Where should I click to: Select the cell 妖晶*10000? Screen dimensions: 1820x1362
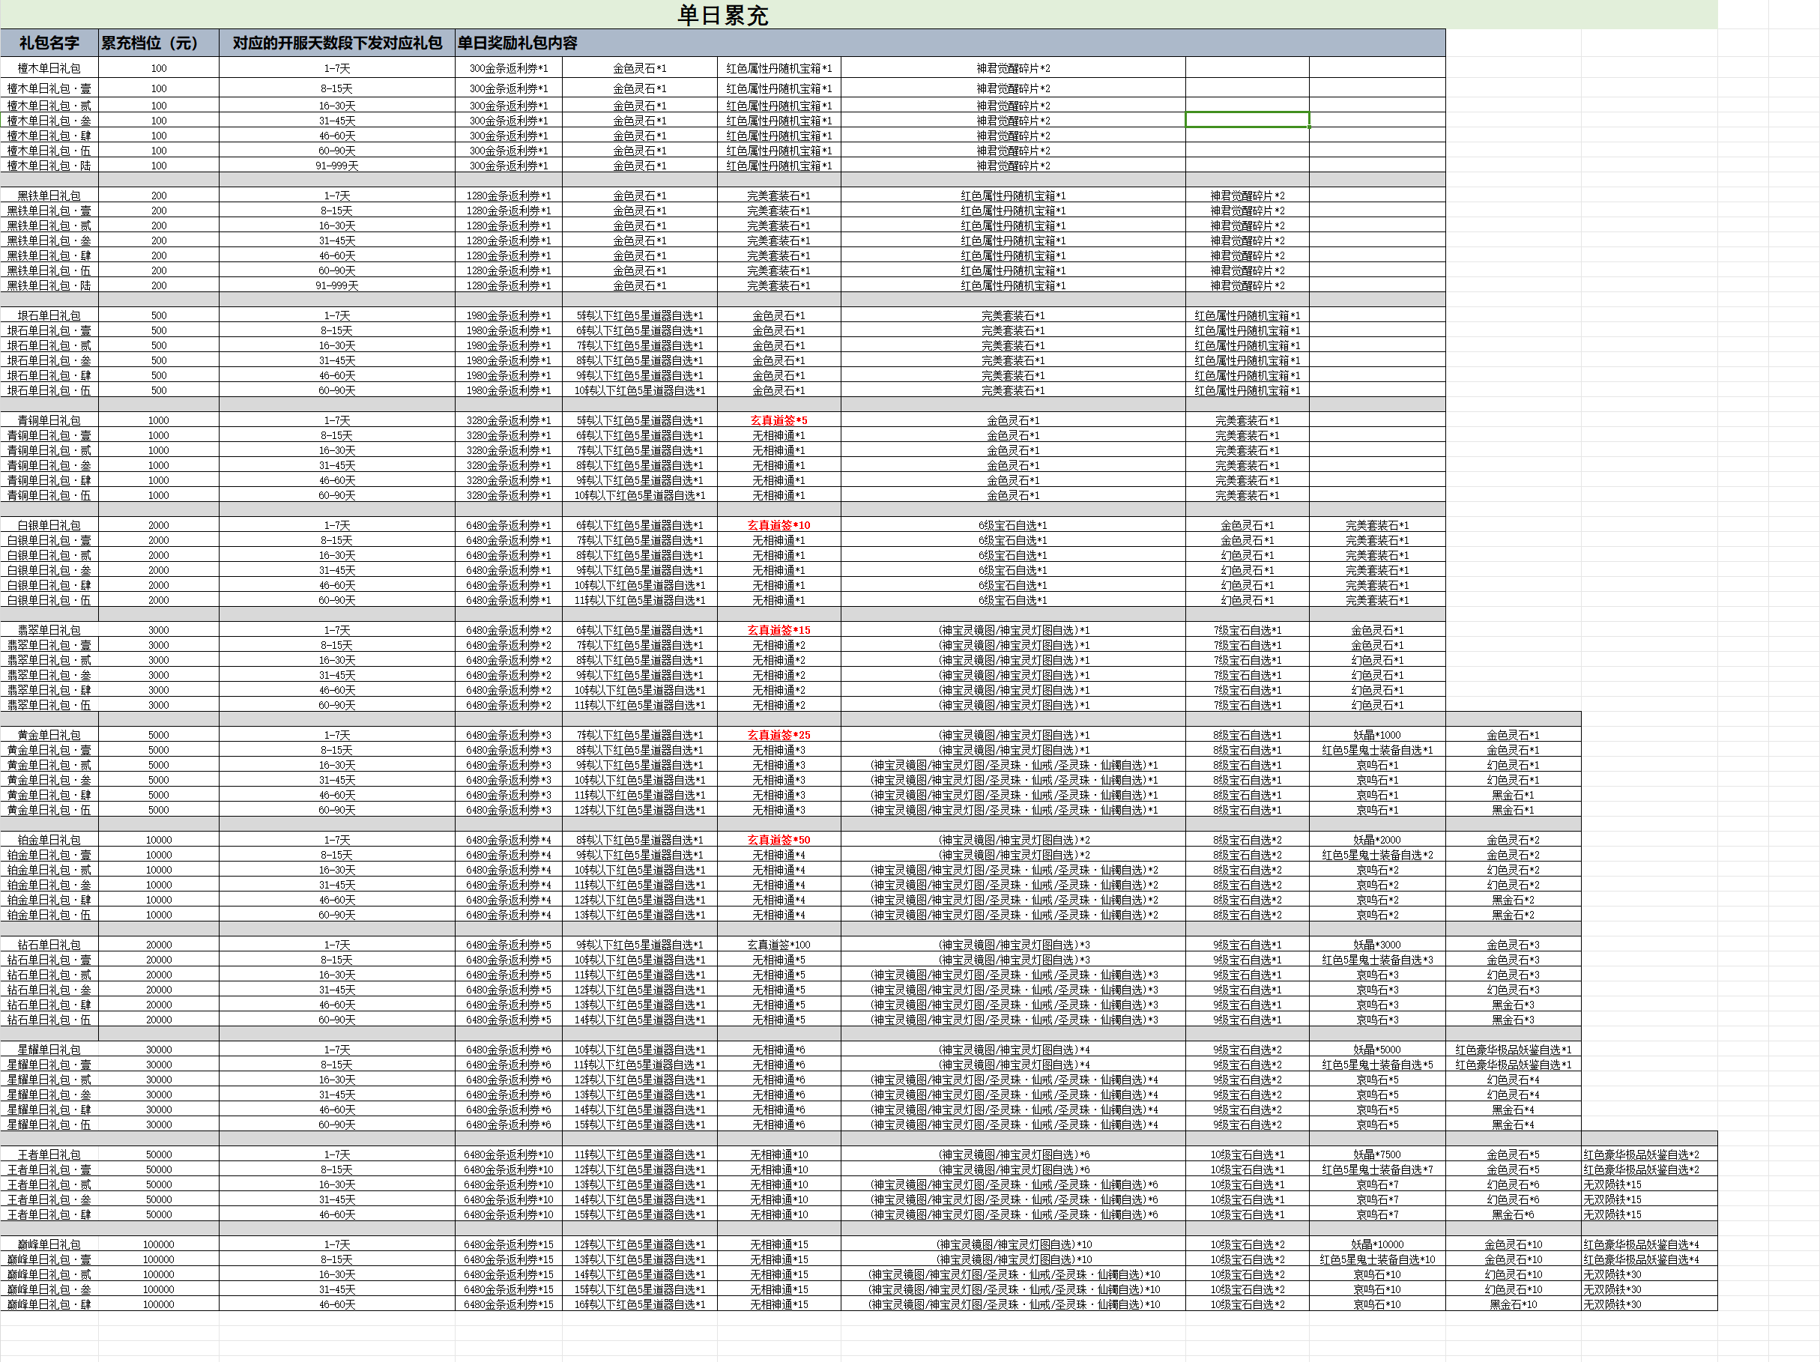tap(1377, 1244)
